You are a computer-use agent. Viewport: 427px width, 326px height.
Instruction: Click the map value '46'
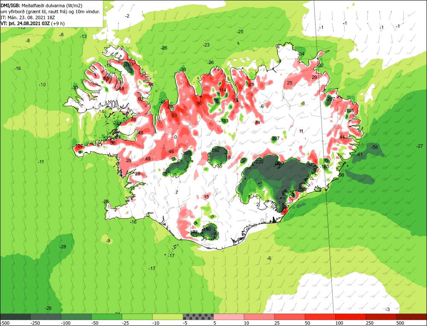[x=171, y=151]
